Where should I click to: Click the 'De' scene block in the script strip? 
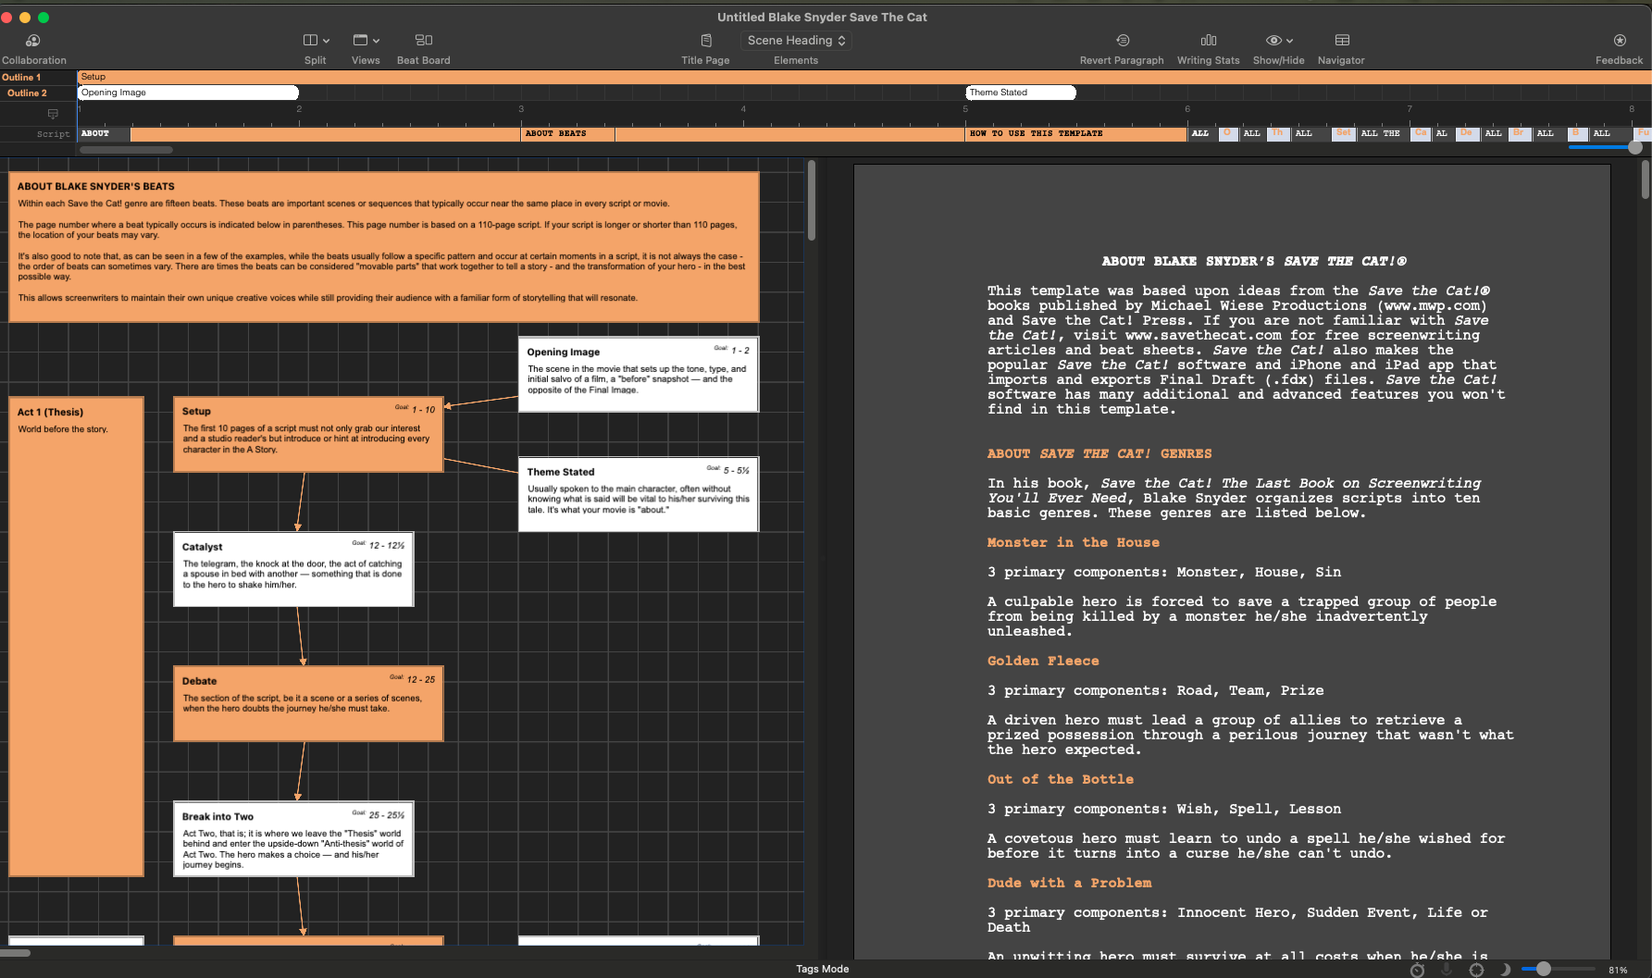1466,133
